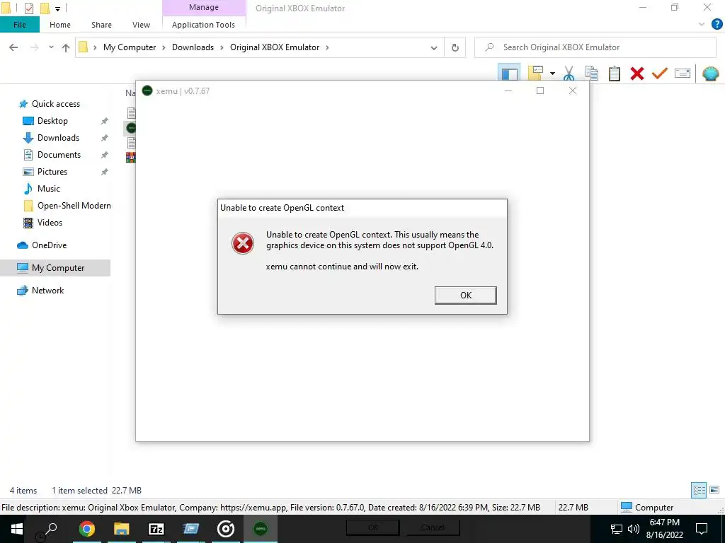This screenshot has width=725, height=543.
Task: Open Google Chrome from the taskbar
Action: tap(86, 529)
